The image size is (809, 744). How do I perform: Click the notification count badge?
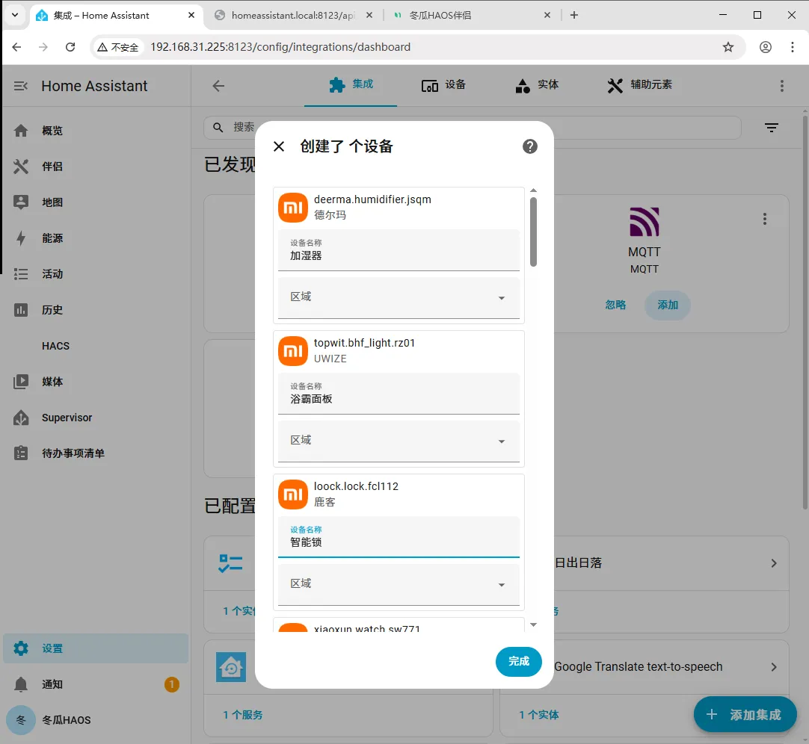(x=172, y=684)
